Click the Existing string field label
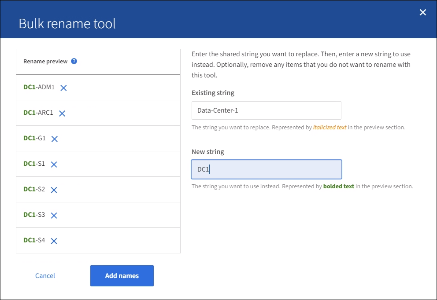This screenshot has height=300, width=437. tap(213, 93)
